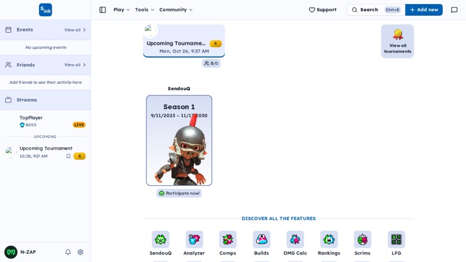This screenshot has height=262, width=466.
Task: Open the Comps feature icon
Action: pyautogui.click(x=228, y=239)
